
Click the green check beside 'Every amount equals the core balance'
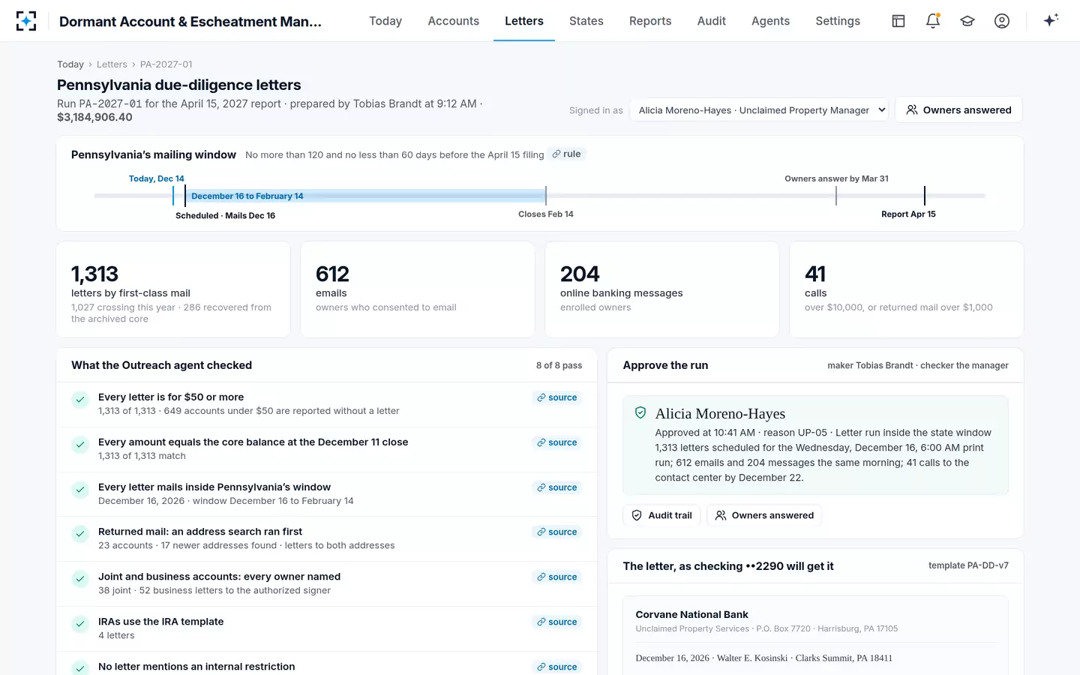[80, 445]
